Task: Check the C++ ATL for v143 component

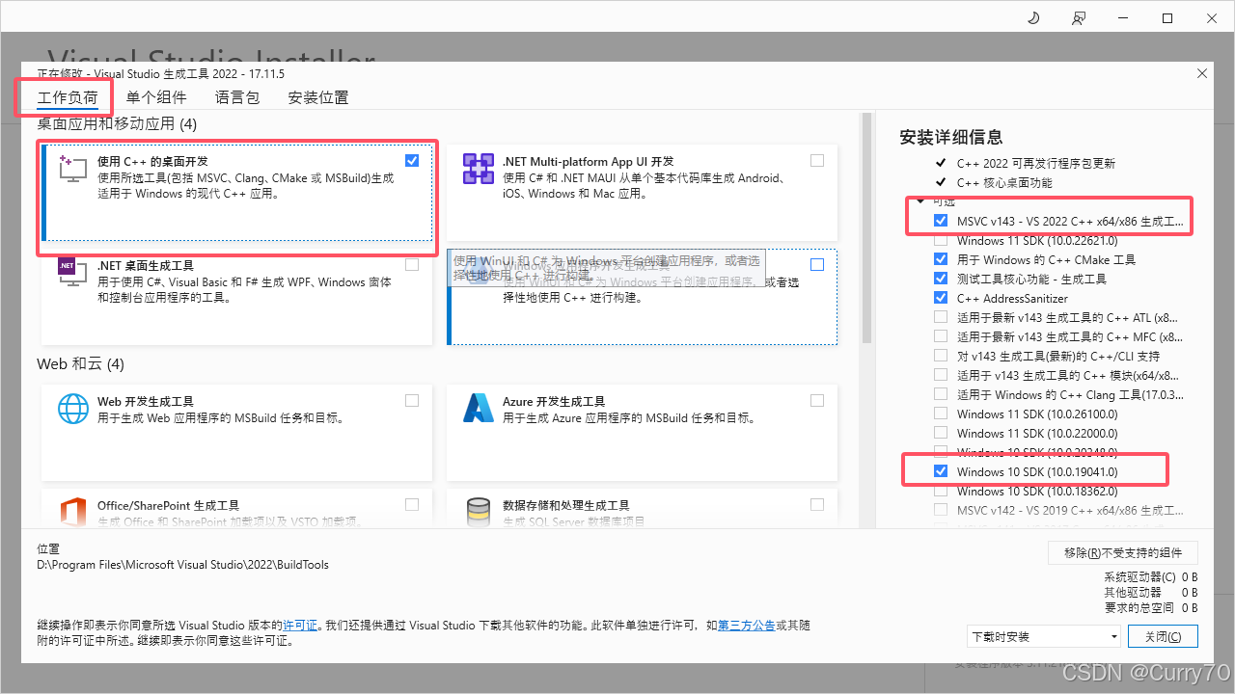Action: 941,317
